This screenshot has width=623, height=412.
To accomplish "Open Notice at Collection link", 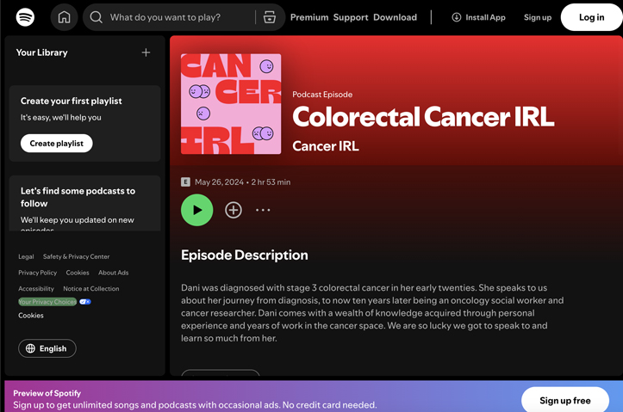I will pyautogui.click(x=91, y=289).
